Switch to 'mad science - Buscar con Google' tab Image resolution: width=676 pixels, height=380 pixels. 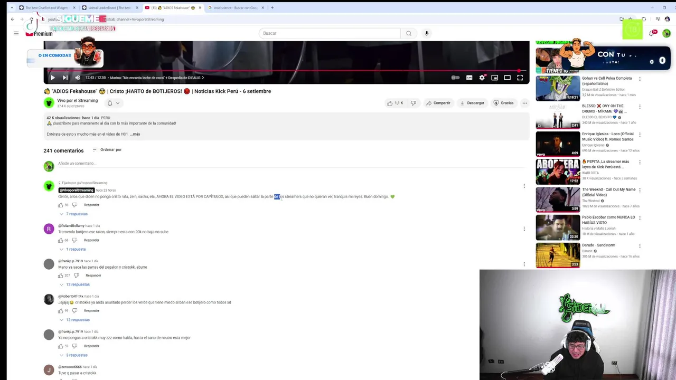click(234, 7)
